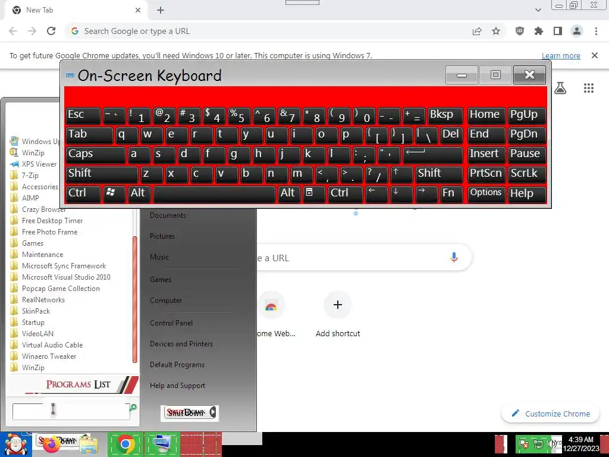Open Chrome three-dot menu
Image resolution: width=609 pixels, height=457 pixels.
click(596, 31)
